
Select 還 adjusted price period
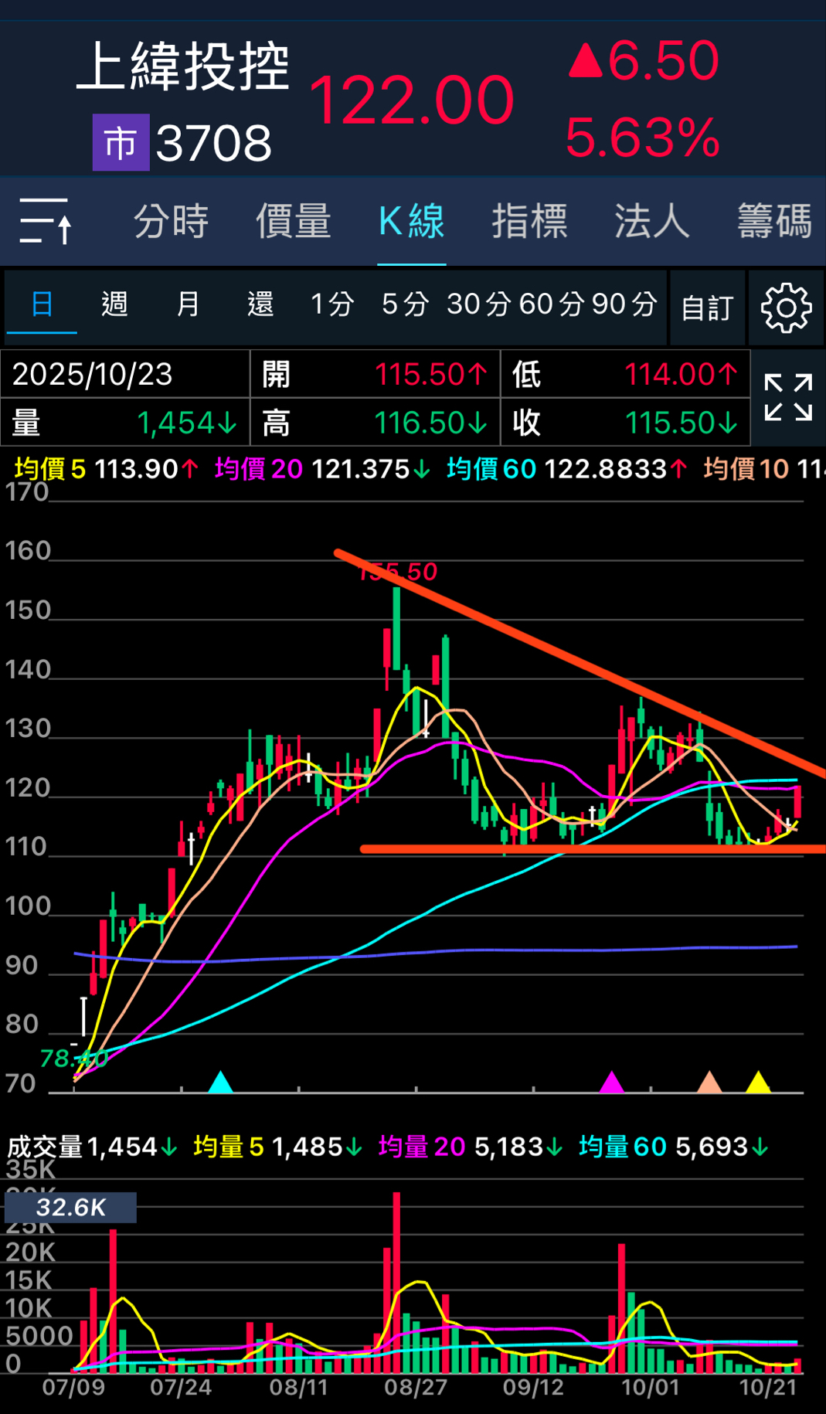[x=260, y=304]
